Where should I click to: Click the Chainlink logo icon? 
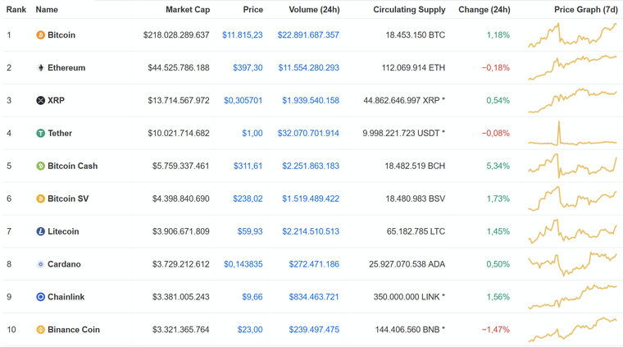40,297
